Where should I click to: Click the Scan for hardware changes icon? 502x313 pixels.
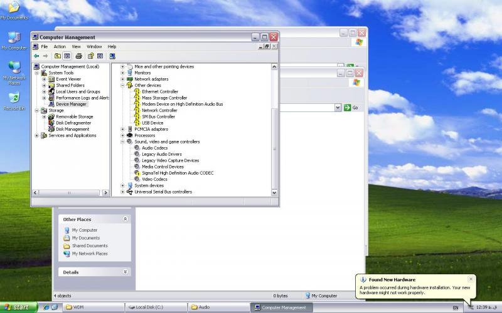(x=112, y=56)
